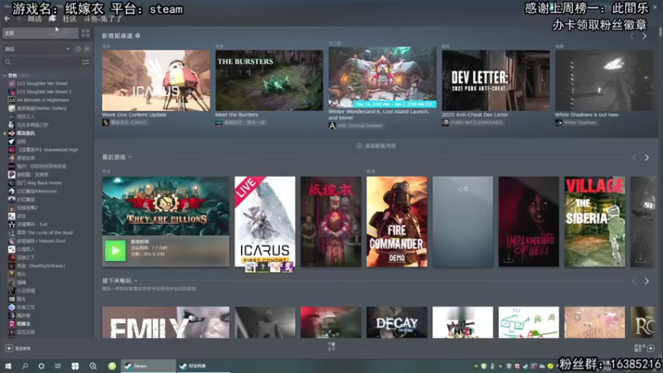Viewport: 663px width, 373px height.
Task: Advance the recent games shelf right arrow
Action: click(x=646, y=157)
